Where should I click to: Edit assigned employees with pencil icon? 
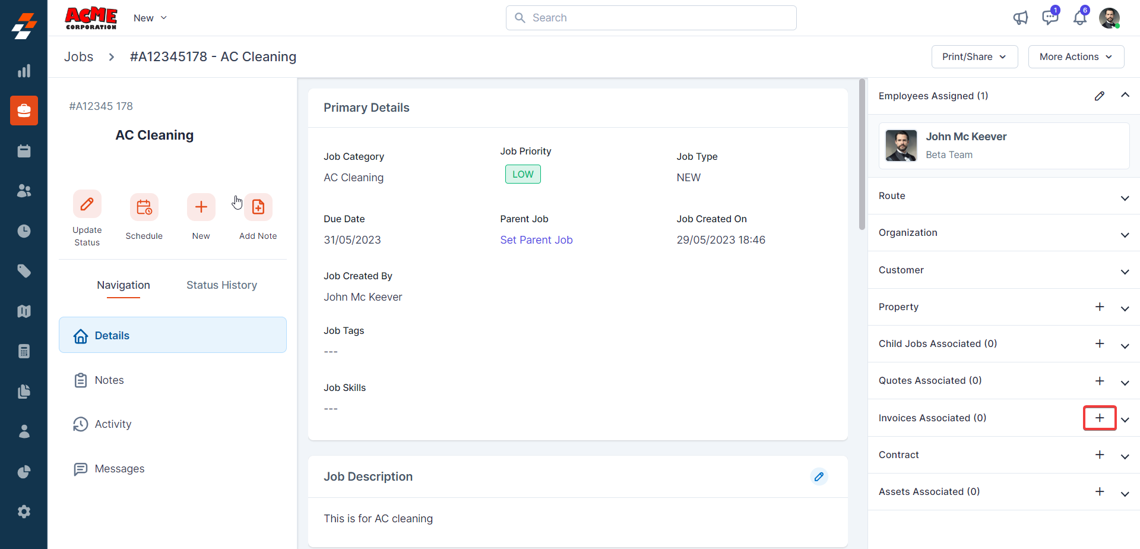coord(1099,96)
